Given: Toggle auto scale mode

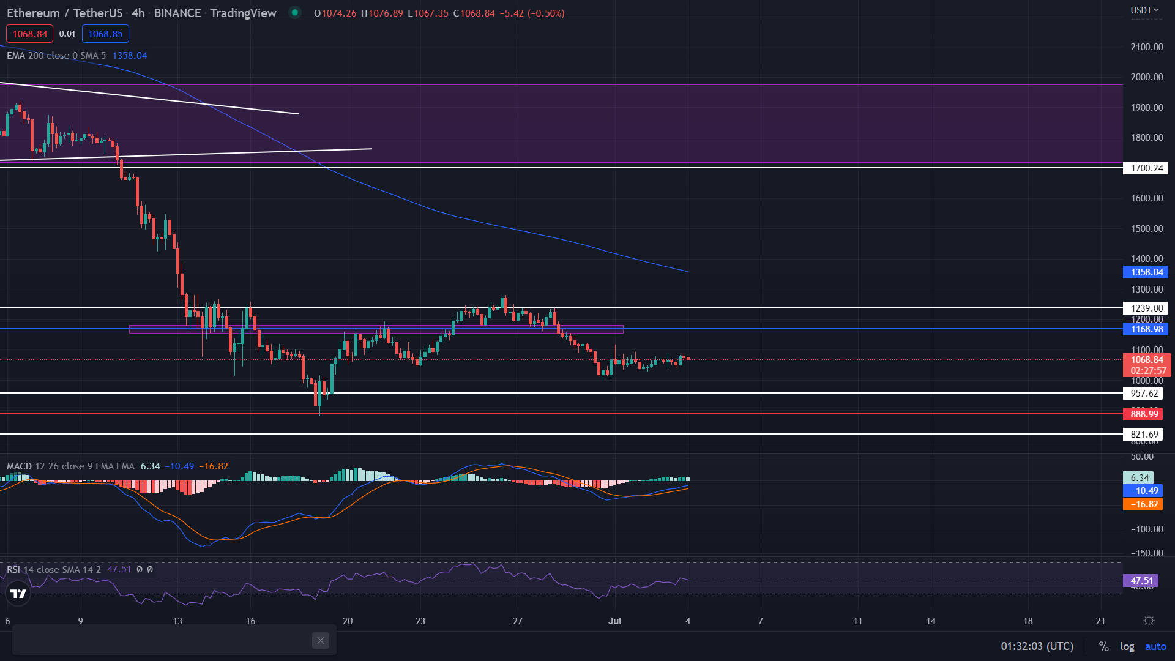Looking at the screenshot, I should pos(1155,646).
